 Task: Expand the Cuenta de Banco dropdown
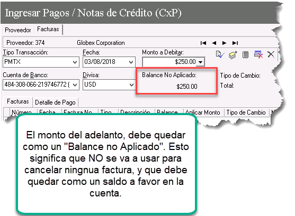click(x=75, y=85)
